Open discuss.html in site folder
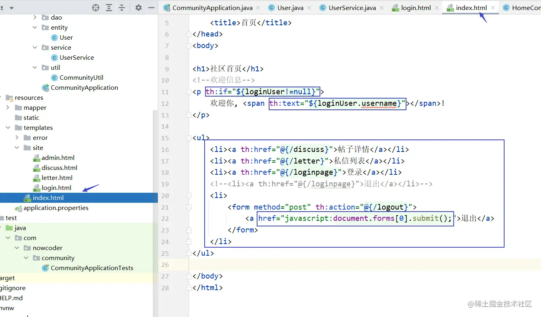 (x=59, y=168)
